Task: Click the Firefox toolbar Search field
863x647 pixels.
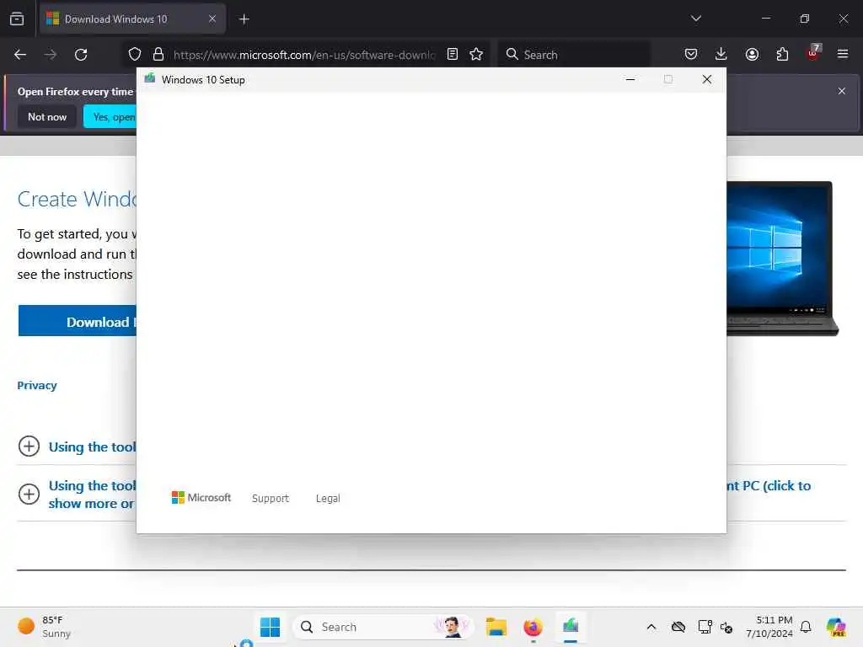Action: click(574, 55)
